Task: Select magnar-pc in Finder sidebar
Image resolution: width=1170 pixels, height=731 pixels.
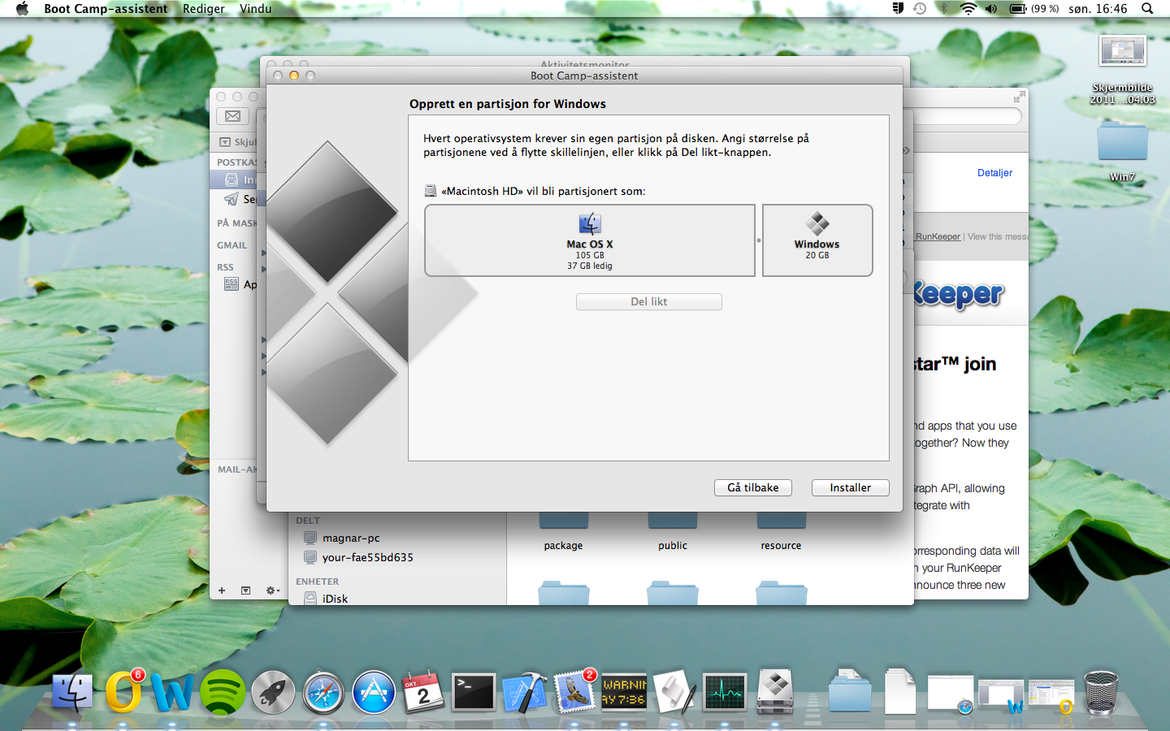Action: pos(351,538)
